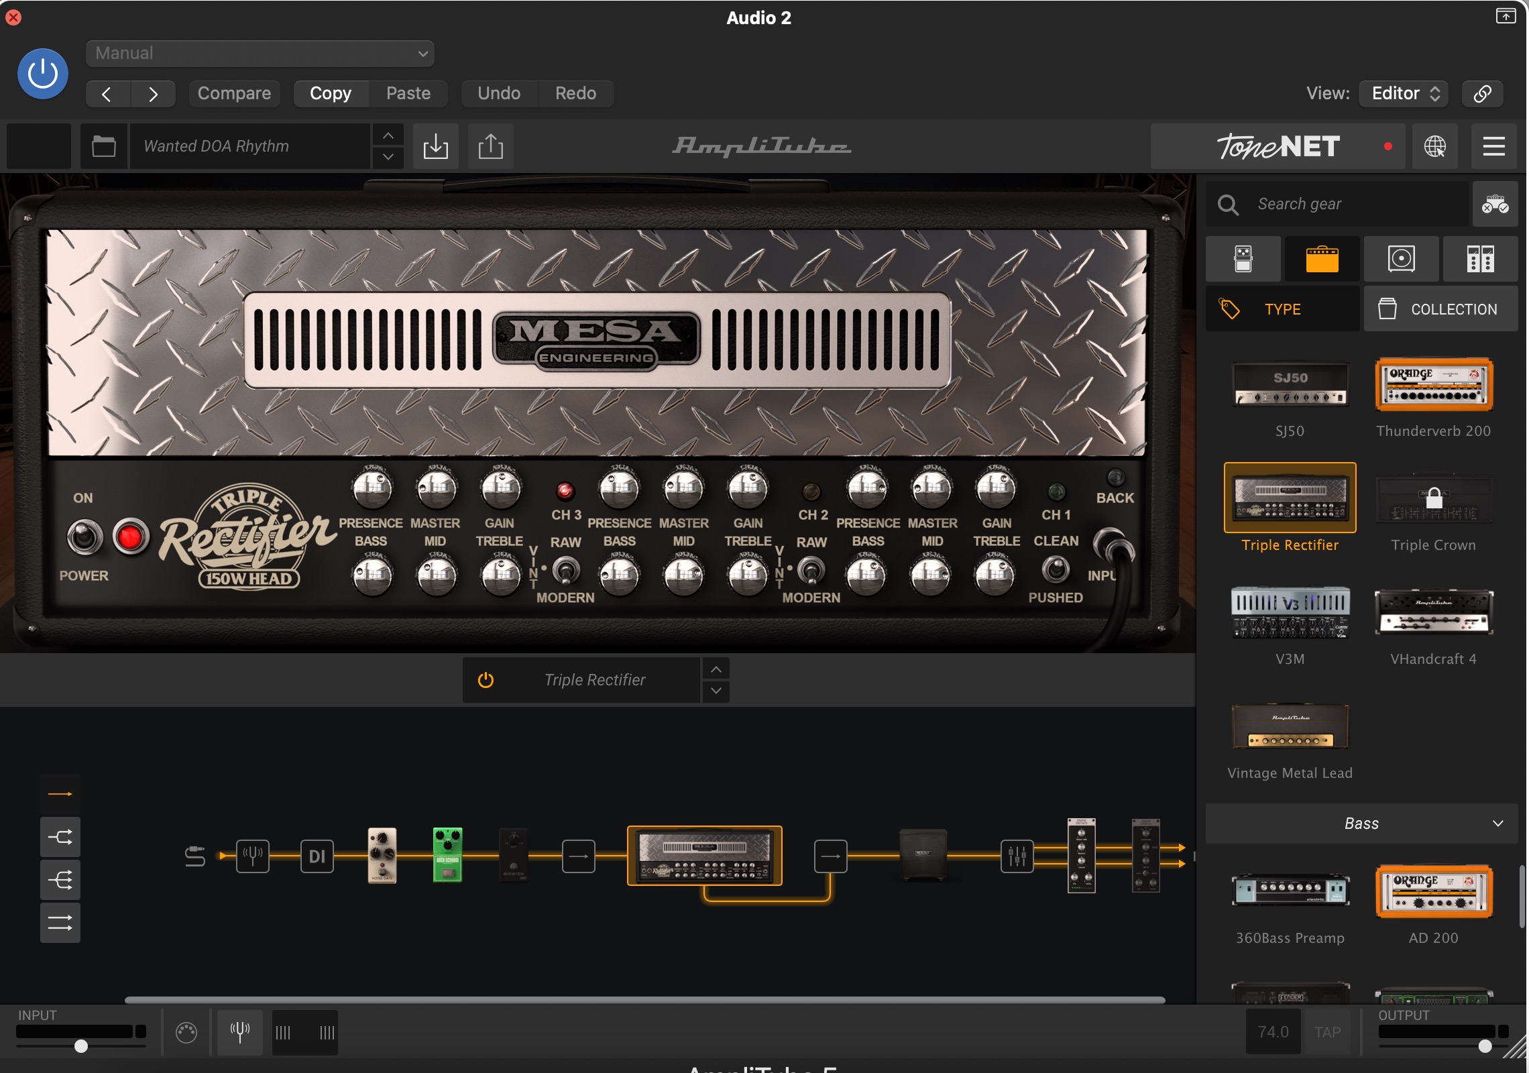Open the View Editor dropdown
This screenshot has width=1529, height=1073.
pos(1404,94)
